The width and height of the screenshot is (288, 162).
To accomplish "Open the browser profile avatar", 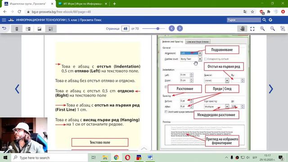I will point(276,12).
